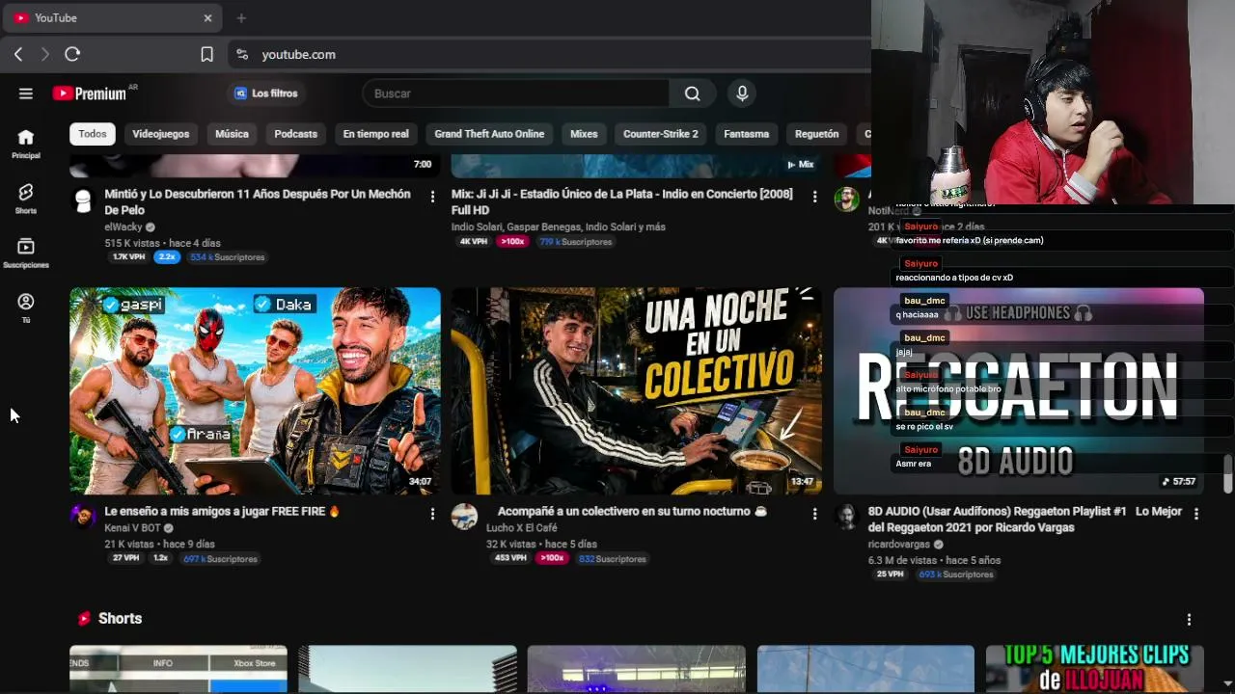Filter by the Mixes chip
The image size is (1235, 694).
point(584,134)
